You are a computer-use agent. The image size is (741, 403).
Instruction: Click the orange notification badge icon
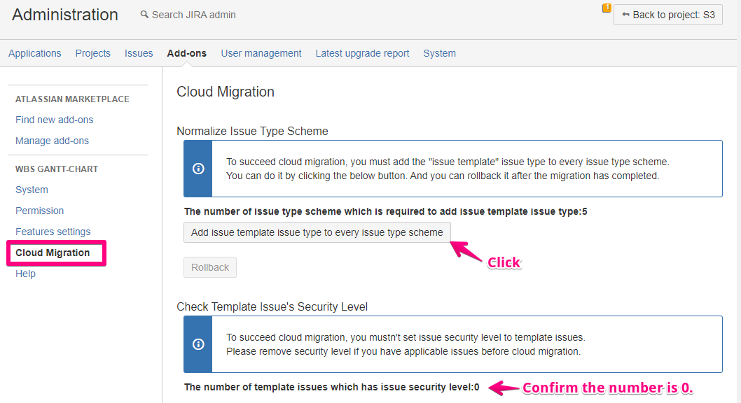607,8
